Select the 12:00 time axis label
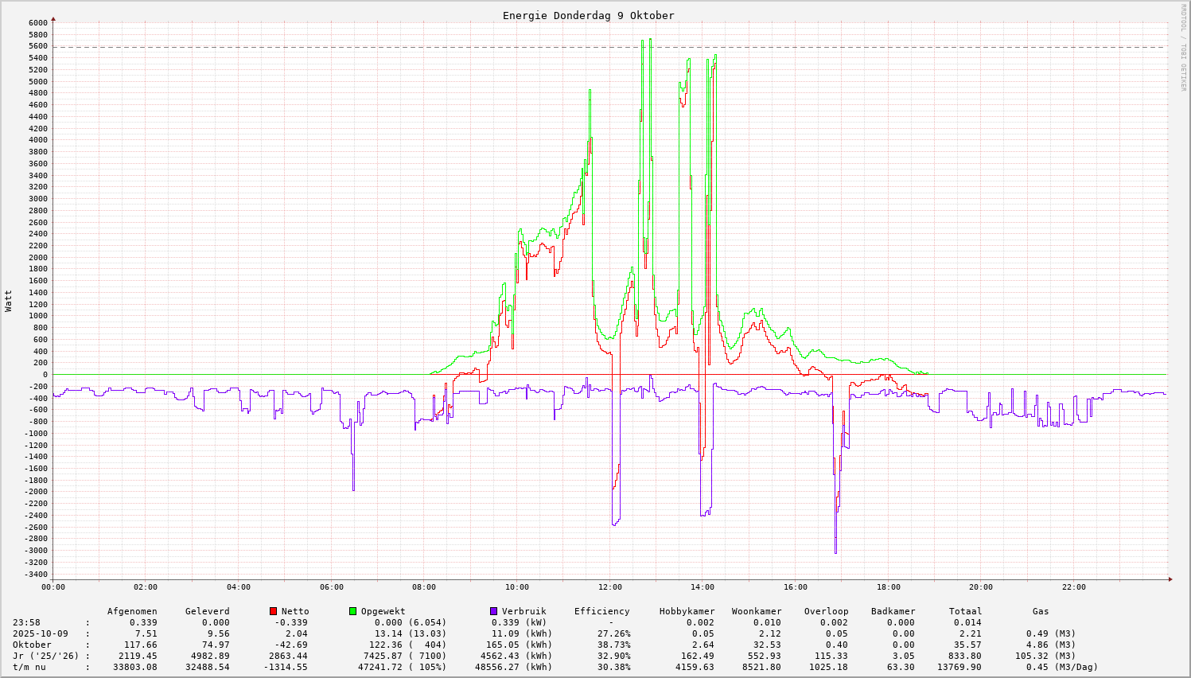Screen dimensions: 1191x678 coord(609,587)
